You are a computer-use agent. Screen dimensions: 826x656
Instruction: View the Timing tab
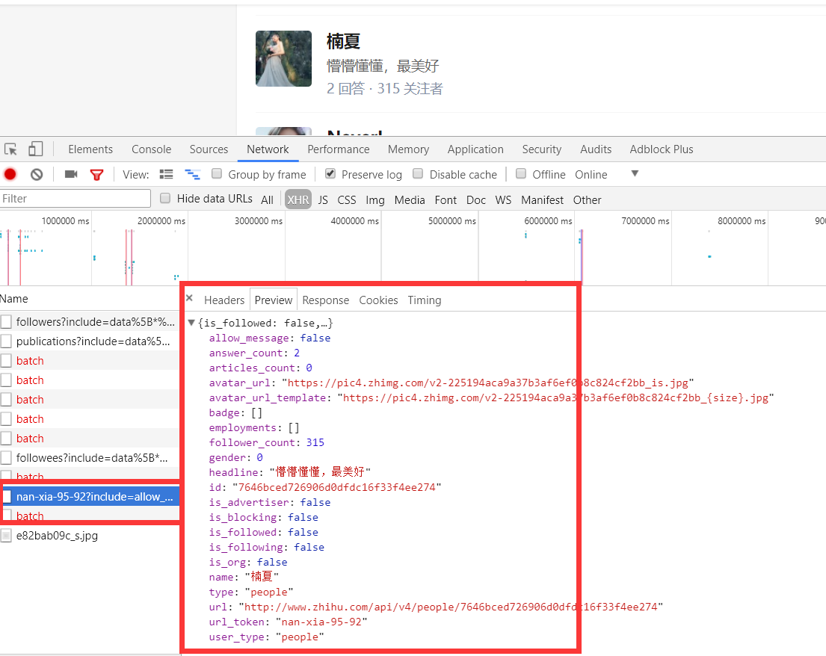(424, 300)
